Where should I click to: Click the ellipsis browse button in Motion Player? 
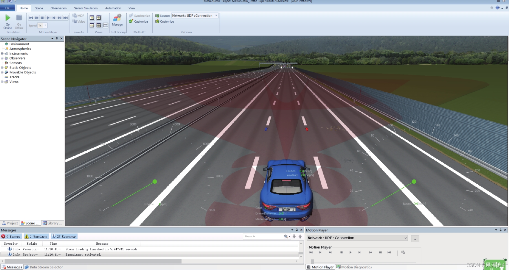coord(415,239)
